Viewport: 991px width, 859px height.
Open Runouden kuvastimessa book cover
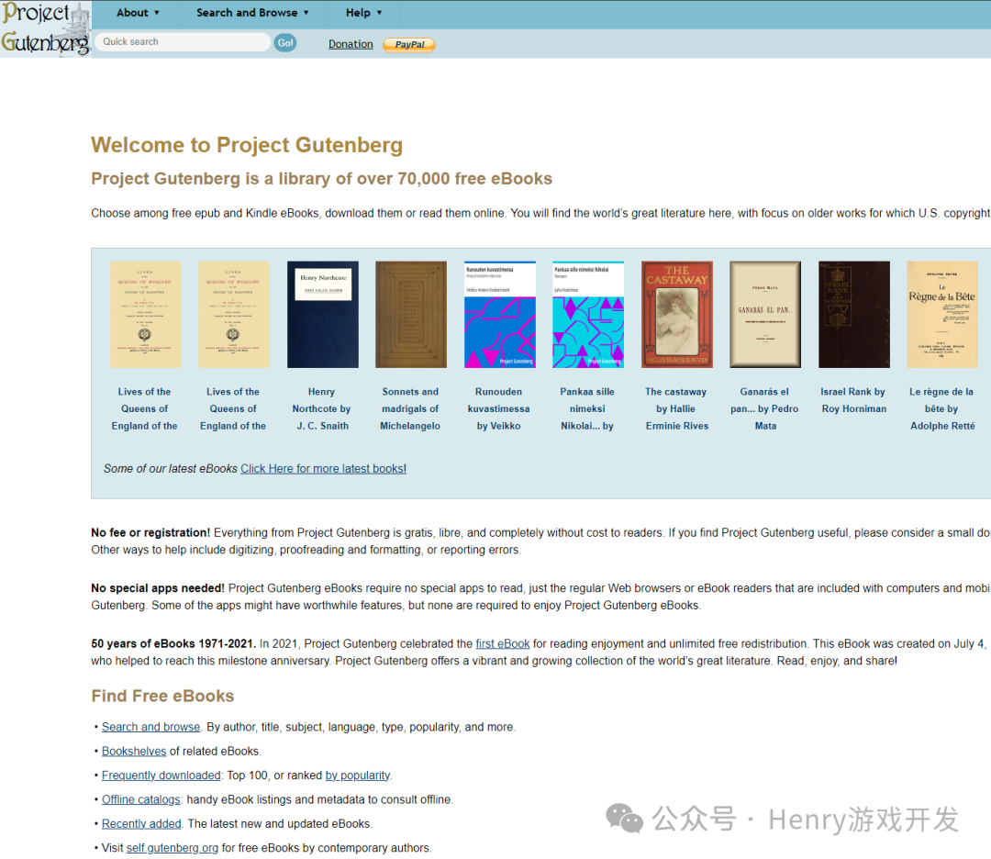tap(500, 314)
